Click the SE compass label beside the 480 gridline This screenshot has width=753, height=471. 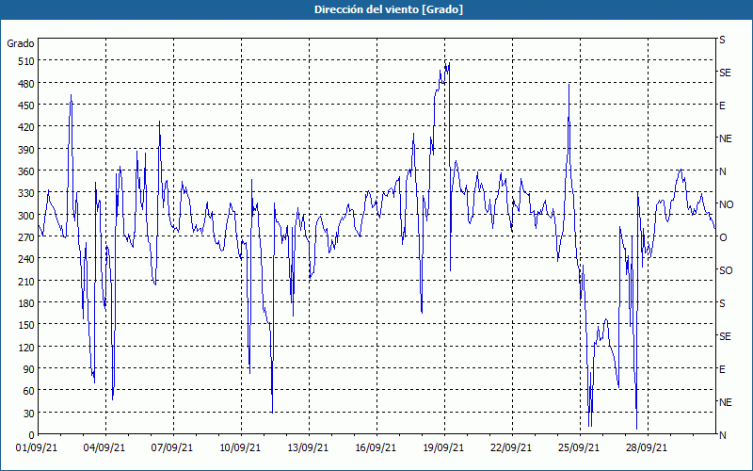(725, 73)
